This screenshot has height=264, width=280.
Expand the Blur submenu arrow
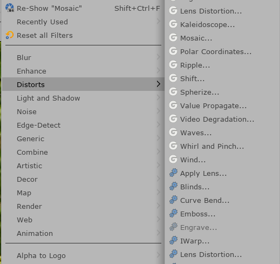coord(159,57)
